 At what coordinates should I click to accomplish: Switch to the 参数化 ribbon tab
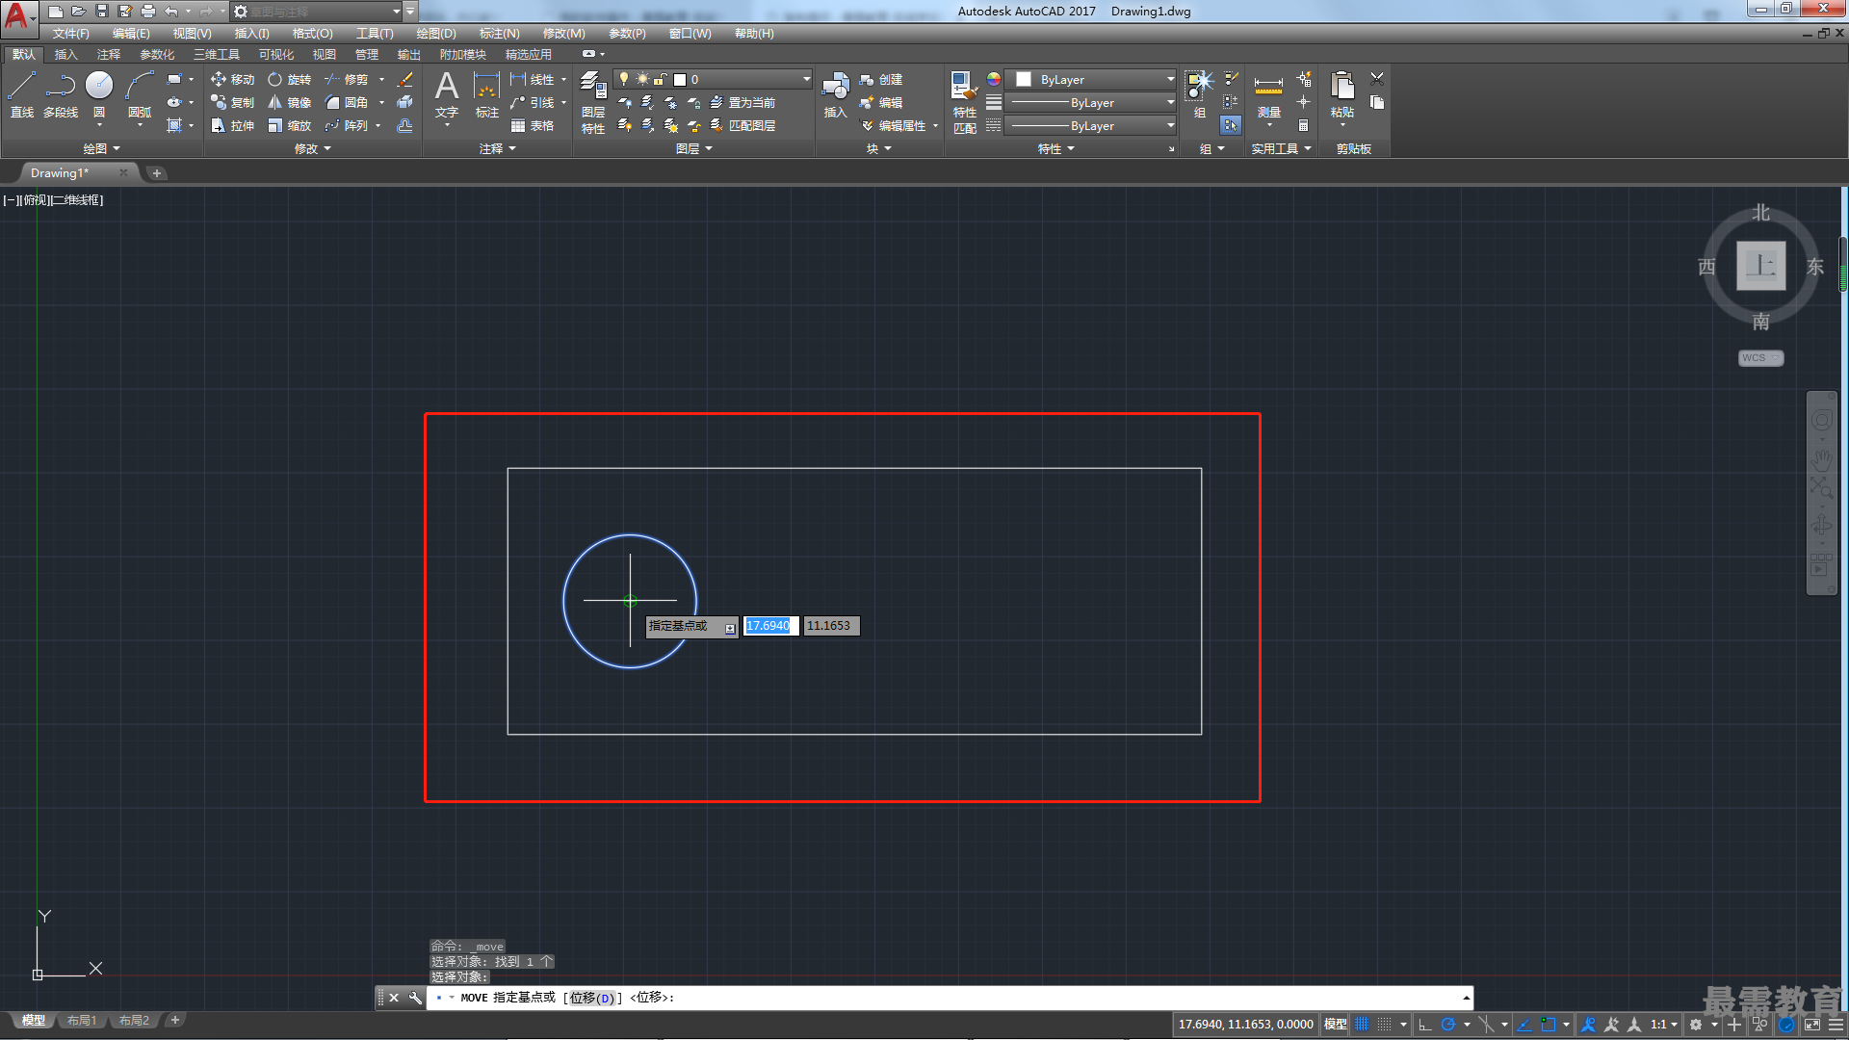pos(157,54)
